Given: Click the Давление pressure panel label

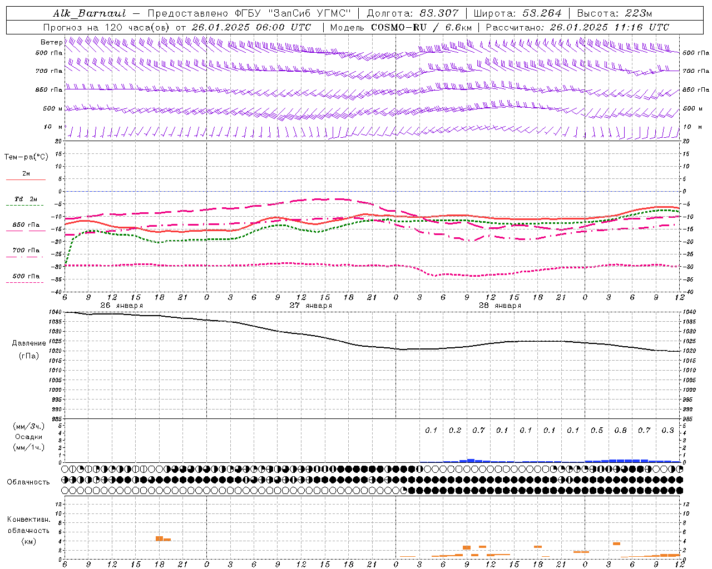Looking at the screenshot, I should [29, 343].
